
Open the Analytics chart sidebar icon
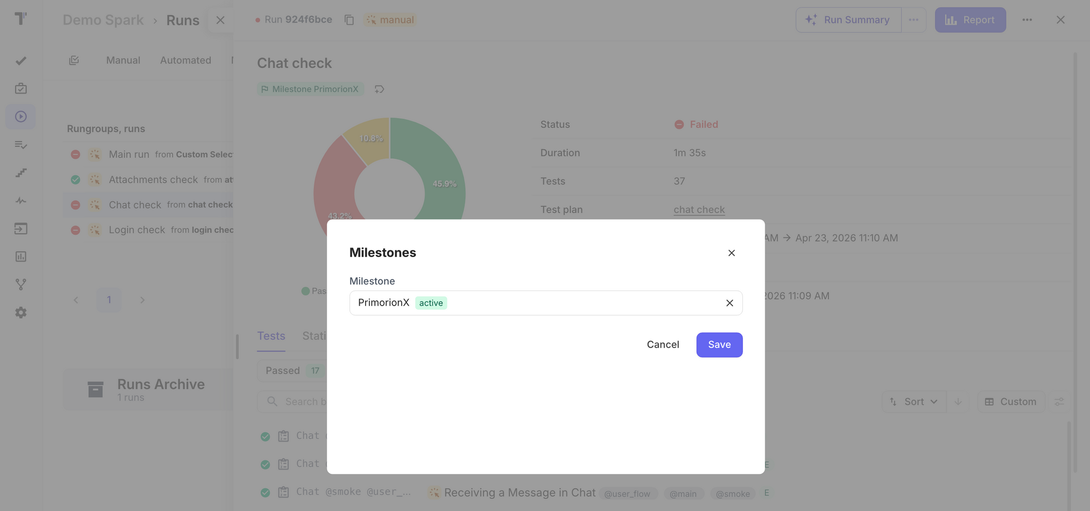pyautogui.click(x=21, y=257)
